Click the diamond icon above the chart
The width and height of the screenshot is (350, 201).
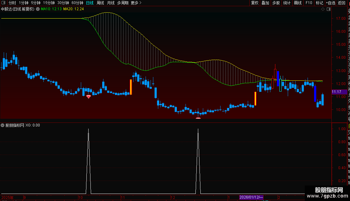tap(323, 9)
